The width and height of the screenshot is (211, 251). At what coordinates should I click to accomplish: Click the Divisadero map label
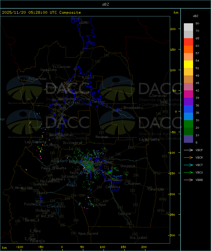[x=72, y=142]
